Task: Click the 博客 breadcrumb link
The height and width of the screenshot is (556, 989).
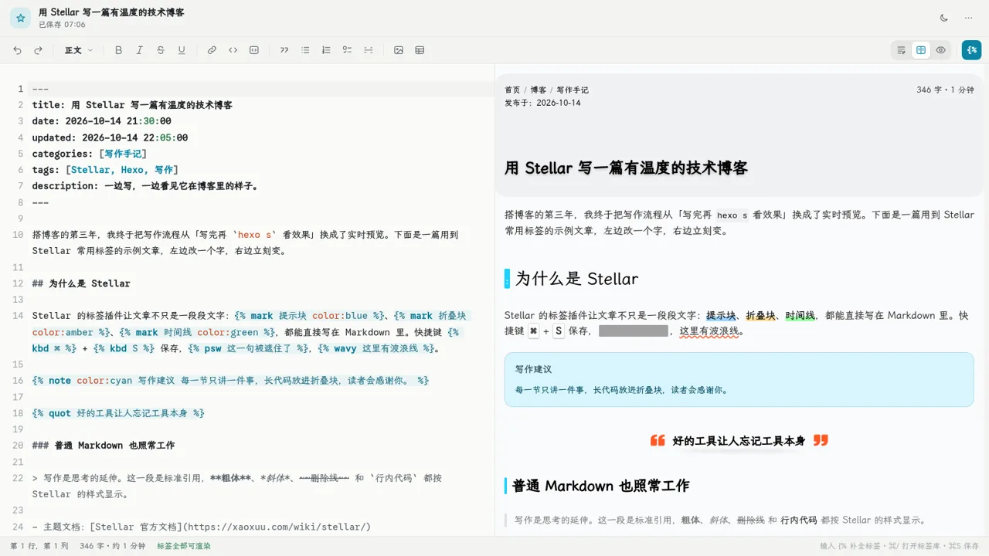Action: [538, 90]
